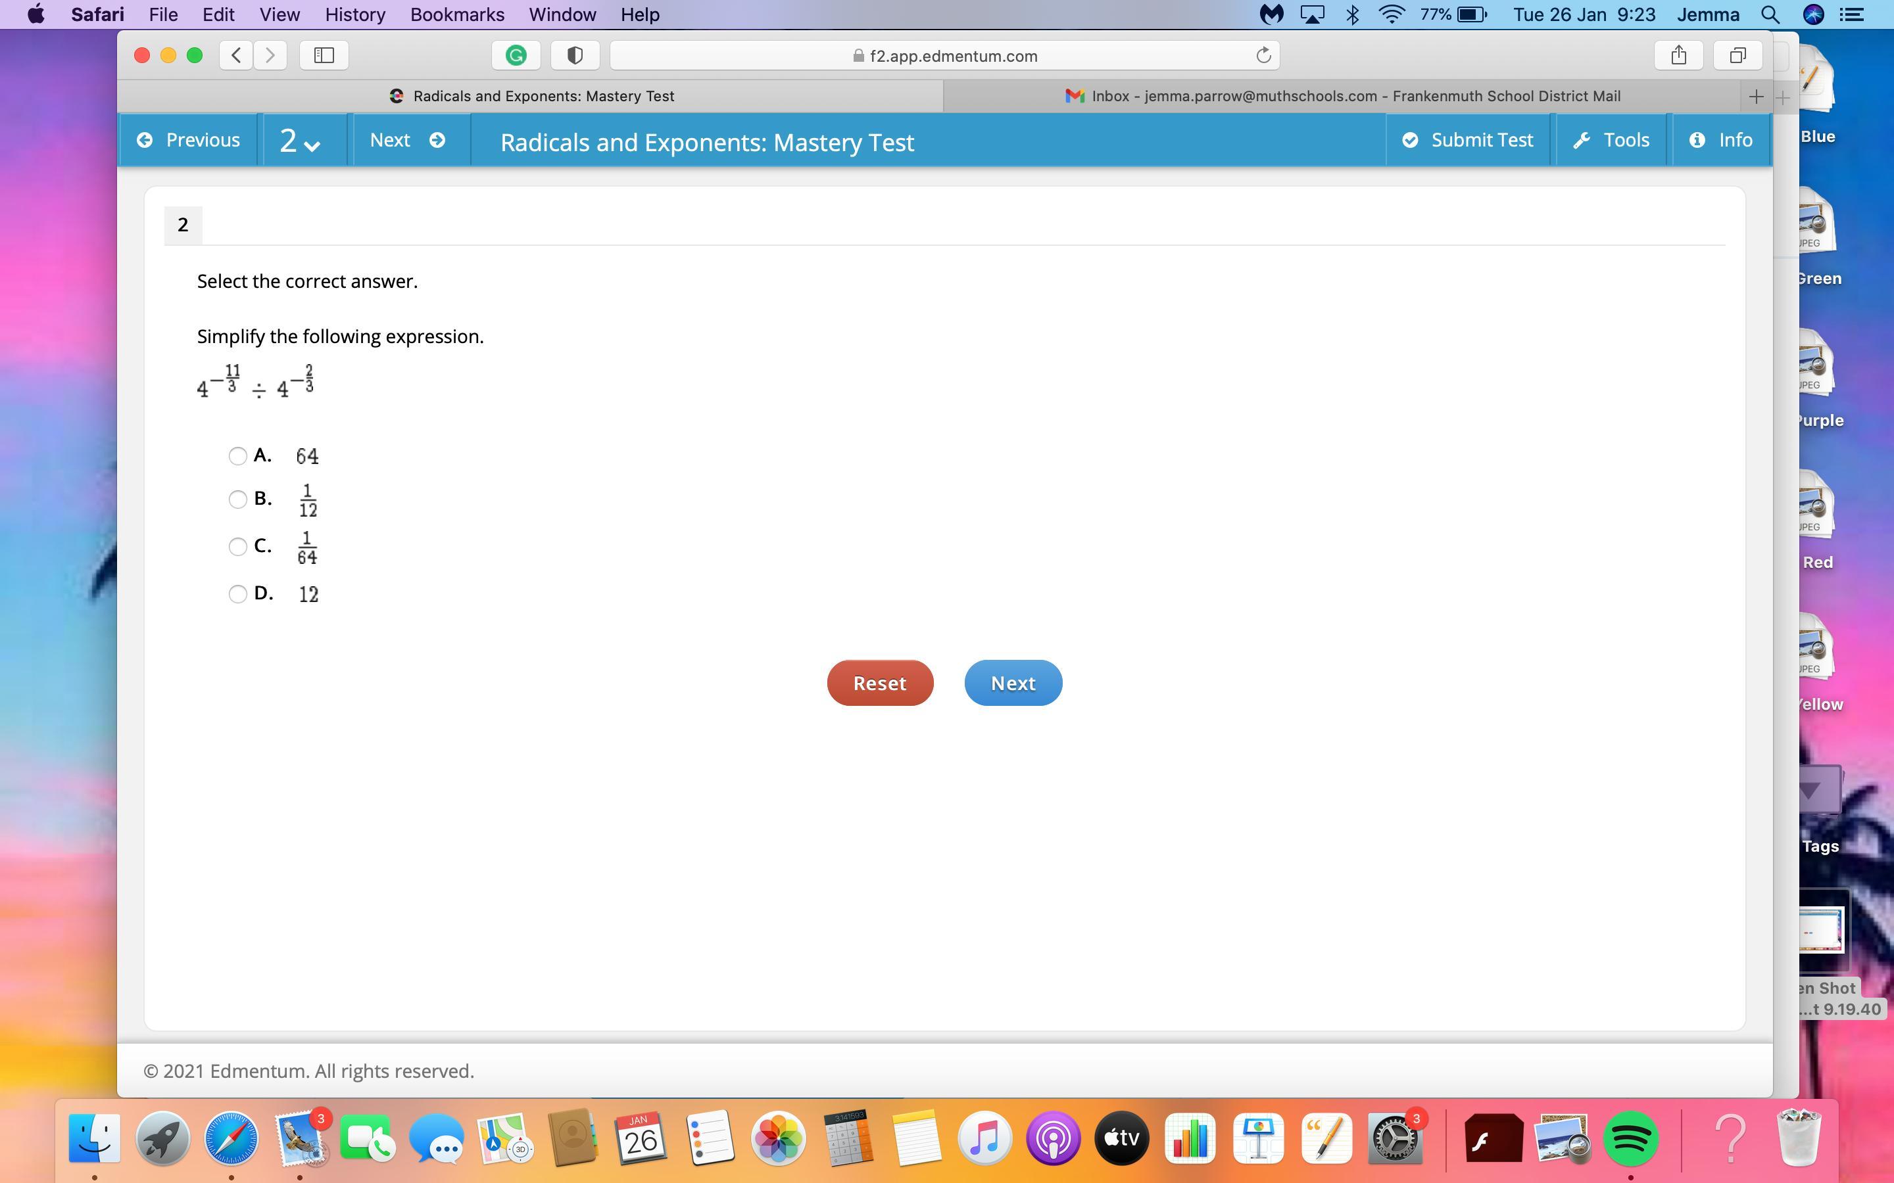This screenshot has height=1183, width=1894.
Task: Click the red Reset button
Action: [880, 683]
